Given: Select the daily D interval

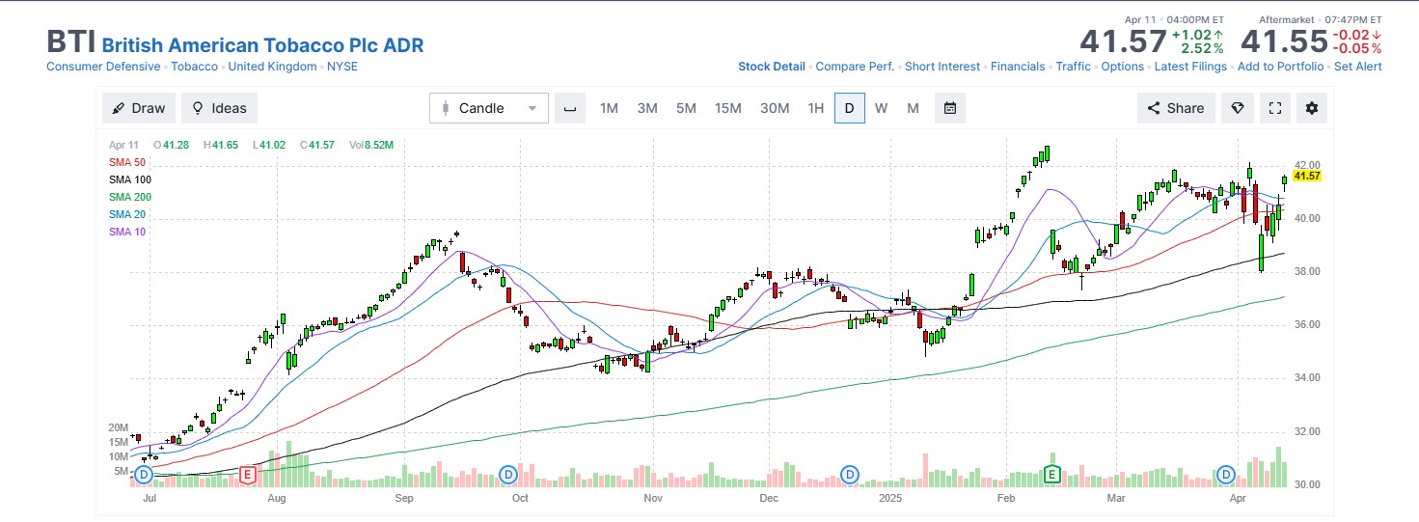Looking at the screenshot, I should pyautogui.click(x=849, y=108).
